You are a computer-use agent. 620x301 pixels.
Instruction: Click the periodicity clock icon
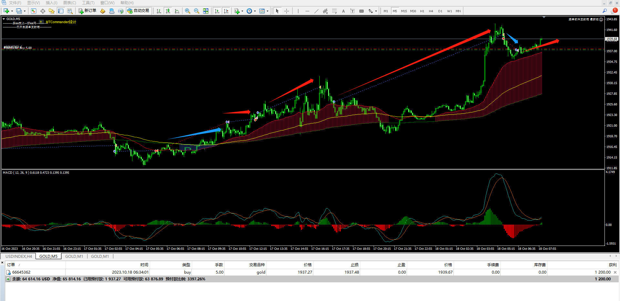pyautogui.click(x=249, y=11)
